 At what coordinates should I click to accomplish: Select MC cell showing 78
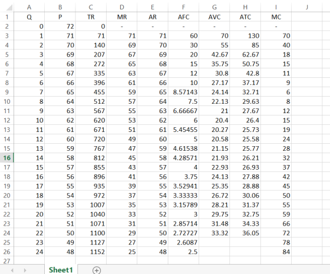pyautogui.click(x=276, y=242)
